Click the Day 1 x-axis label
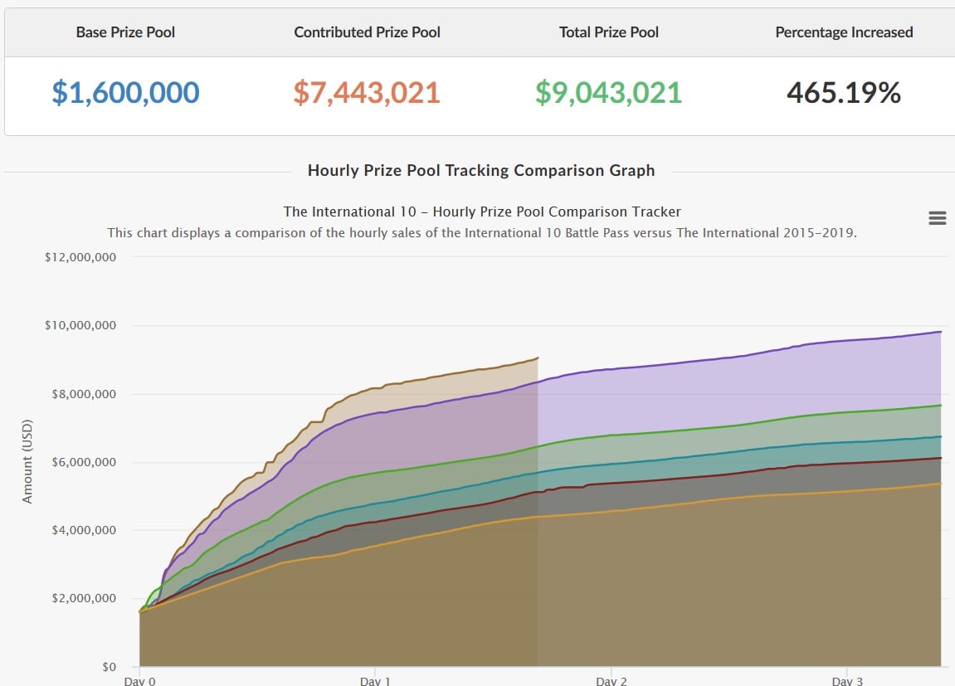Screen dimensions: 955x686 [375, 680]
